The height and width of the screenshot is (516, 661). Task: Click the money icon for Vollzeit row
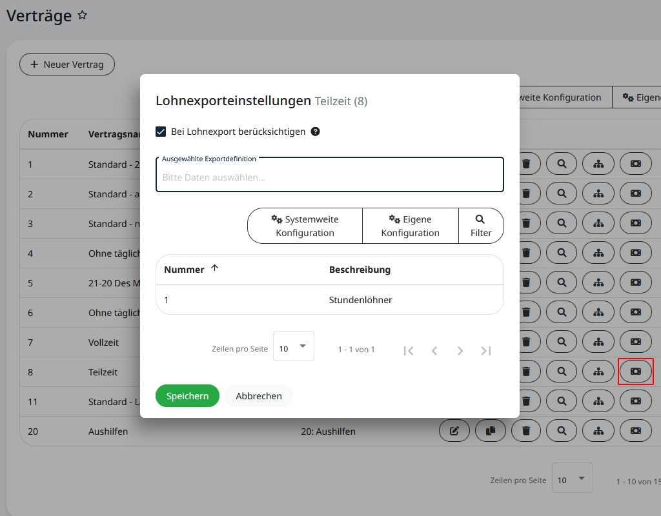click(635, 342)
